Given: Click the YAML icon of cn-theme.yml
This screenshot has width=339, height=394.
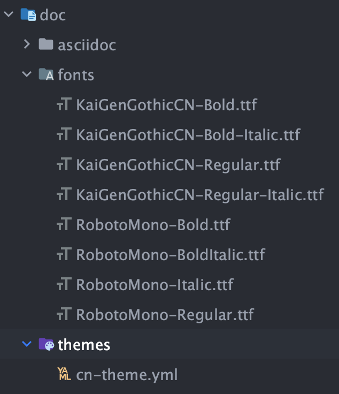Looking at the screenshot, I should pos(64,375).
